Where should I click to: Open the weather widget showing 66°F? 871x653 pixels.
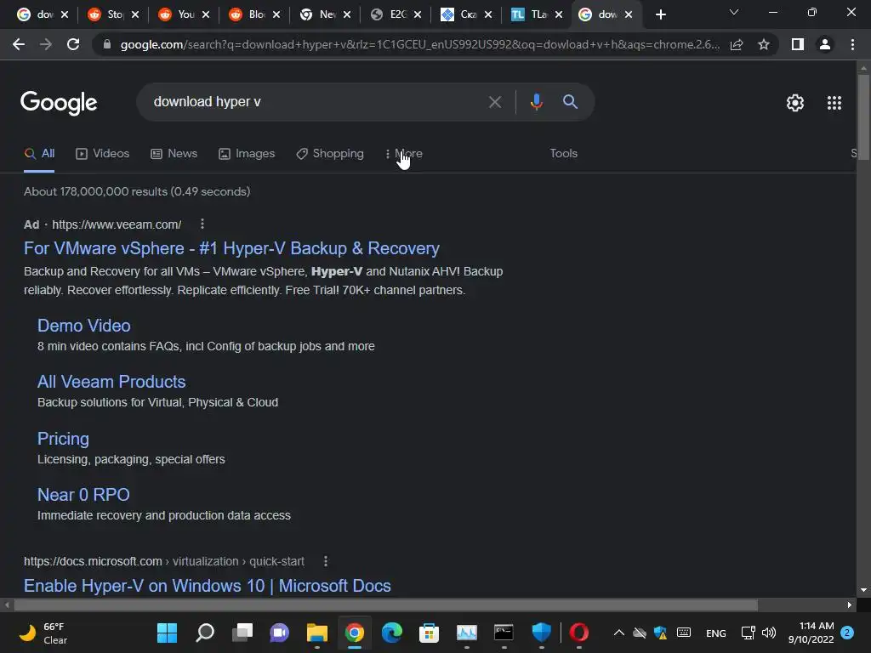click(43, 633)
